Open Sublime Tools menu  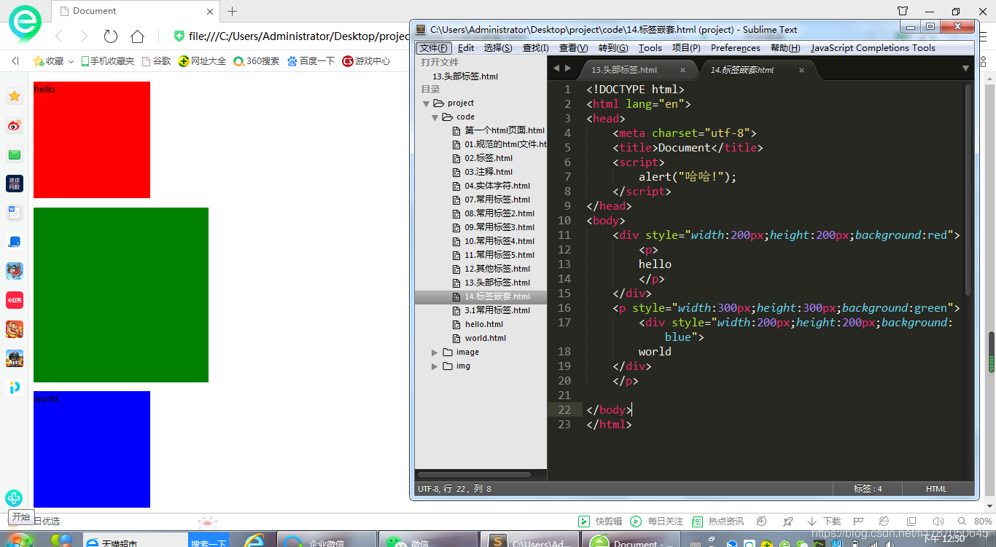coord(650,48)
